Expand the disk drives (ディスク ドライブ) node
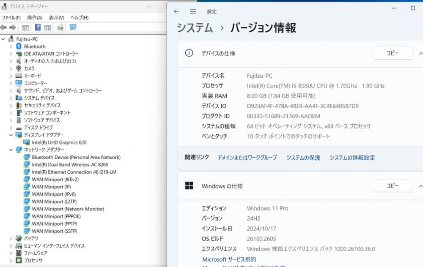Screen dimensions: 423x267 (x=11, y=128)
